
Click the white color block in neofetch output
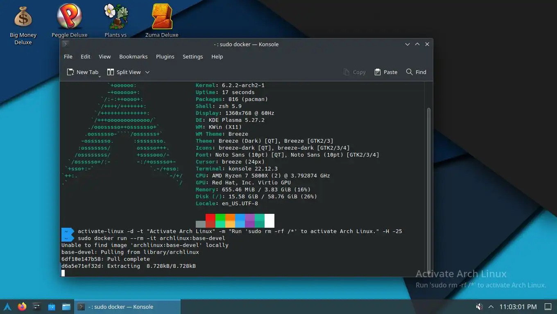tap(269, 220)
